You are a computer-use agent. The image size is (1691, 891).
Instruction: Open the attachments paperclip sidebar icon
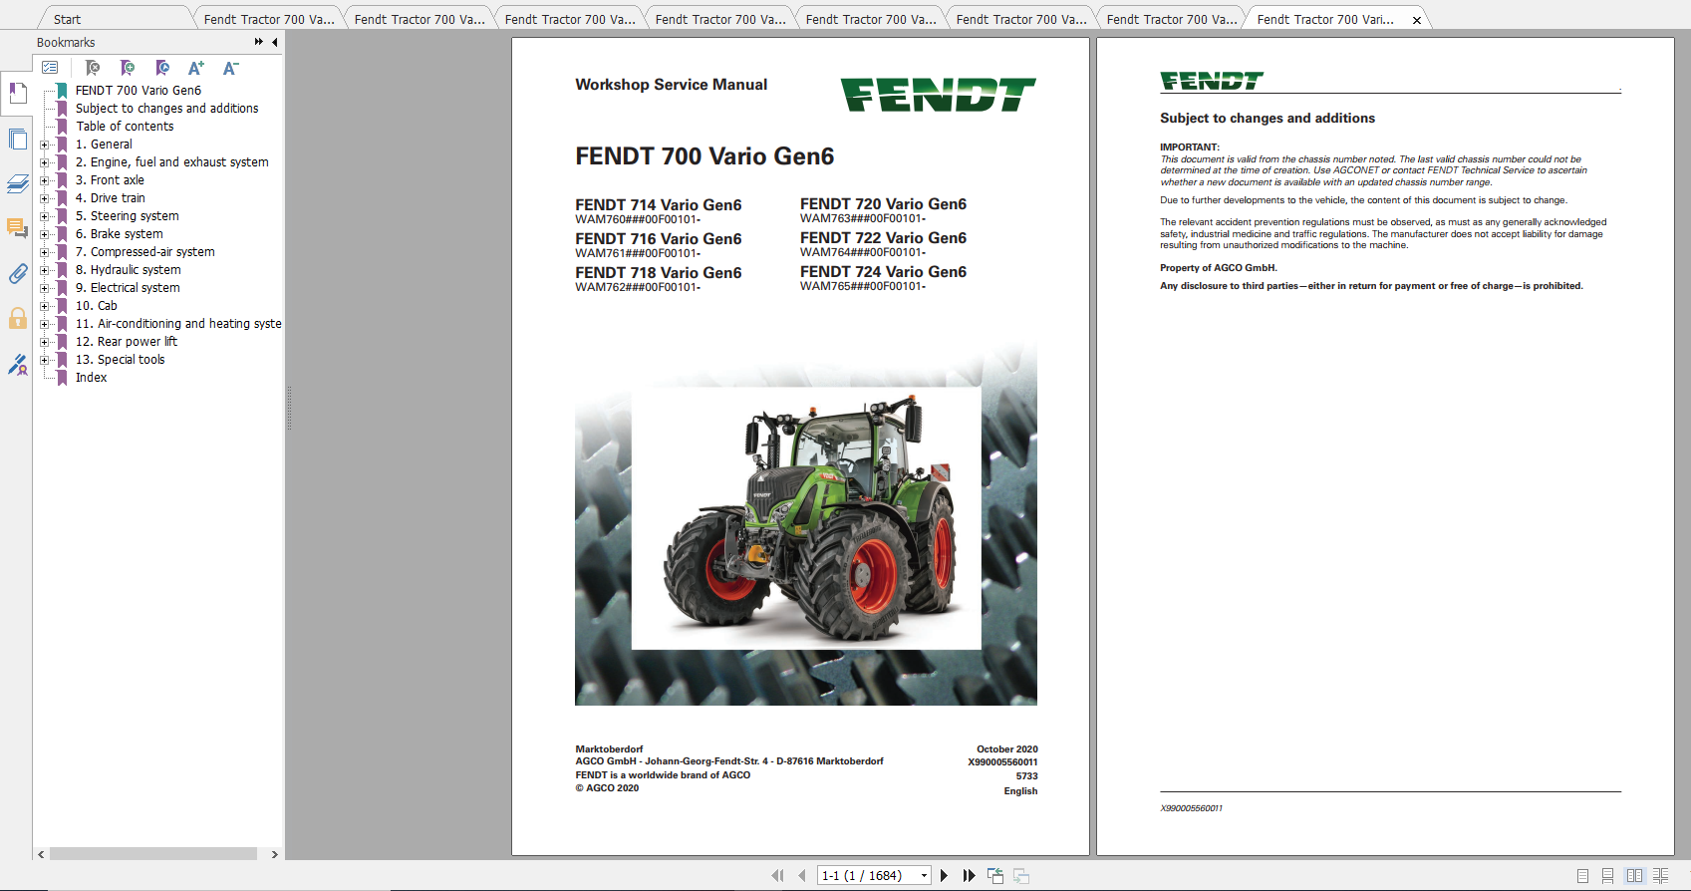(x=17, y=274)
